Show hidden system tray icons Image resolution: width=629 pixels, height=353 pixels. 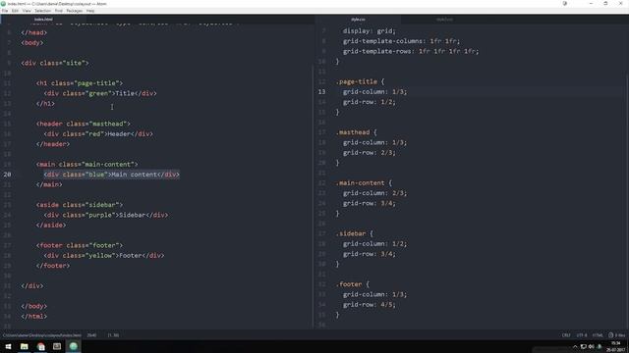(575, 346)
